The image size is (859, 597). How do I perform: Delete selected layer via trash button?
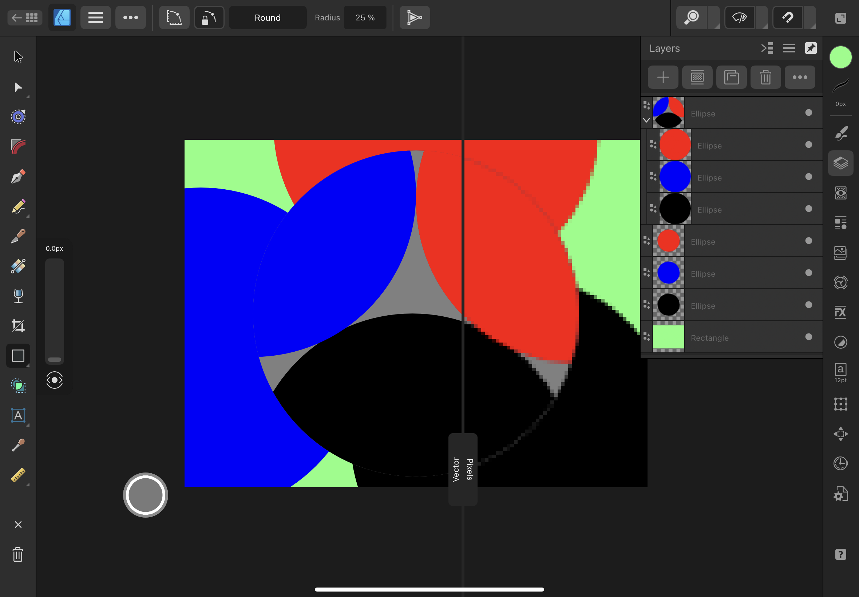(765, 77)
